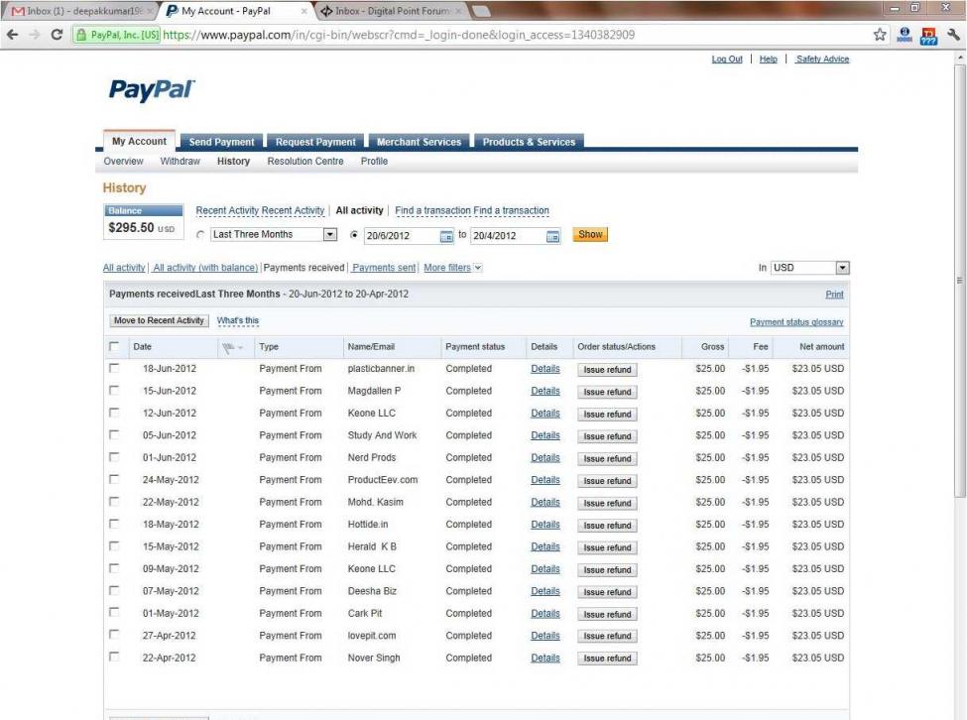Open Details for Mohd. Kasim payment
The height and width of the screenshot is (720, 967).
pyautogui.click(x=545, y=502)
